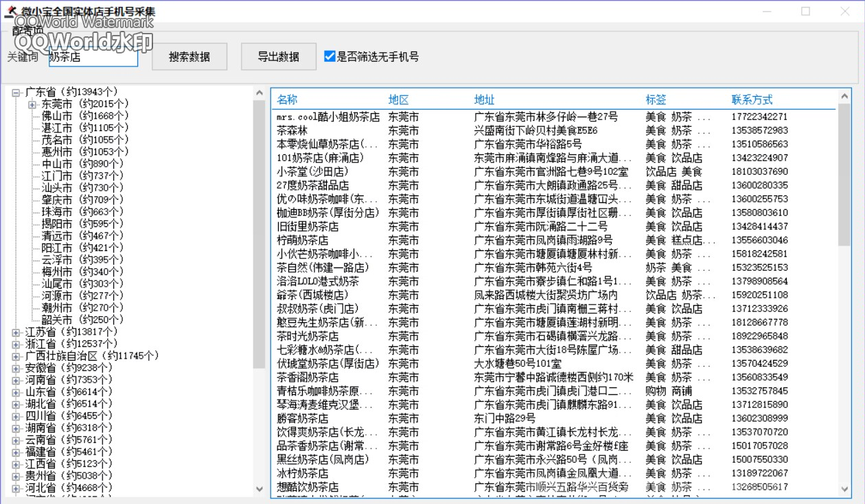Select the 翁茶(西城楼店) row
Viewport: 865px width, 504px height.
(x=555, y=295)
